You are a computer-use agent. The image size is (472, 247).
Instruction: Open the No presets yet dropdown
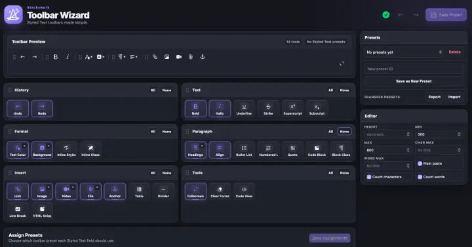click(404, 52)
